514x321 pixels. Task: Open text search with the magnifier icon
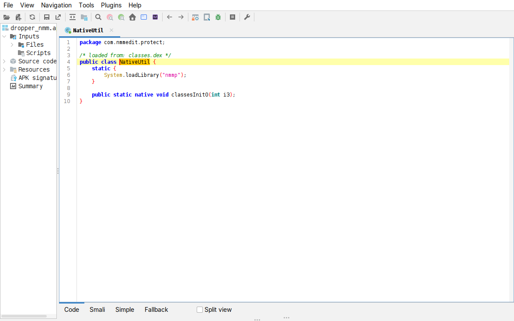tap(98, 17)
